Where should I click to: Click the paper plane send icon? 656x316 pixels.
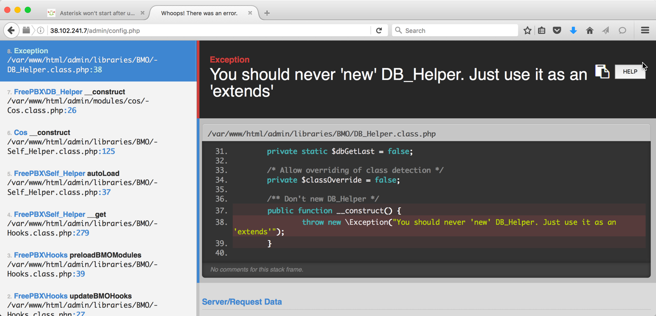click(606, 31)
